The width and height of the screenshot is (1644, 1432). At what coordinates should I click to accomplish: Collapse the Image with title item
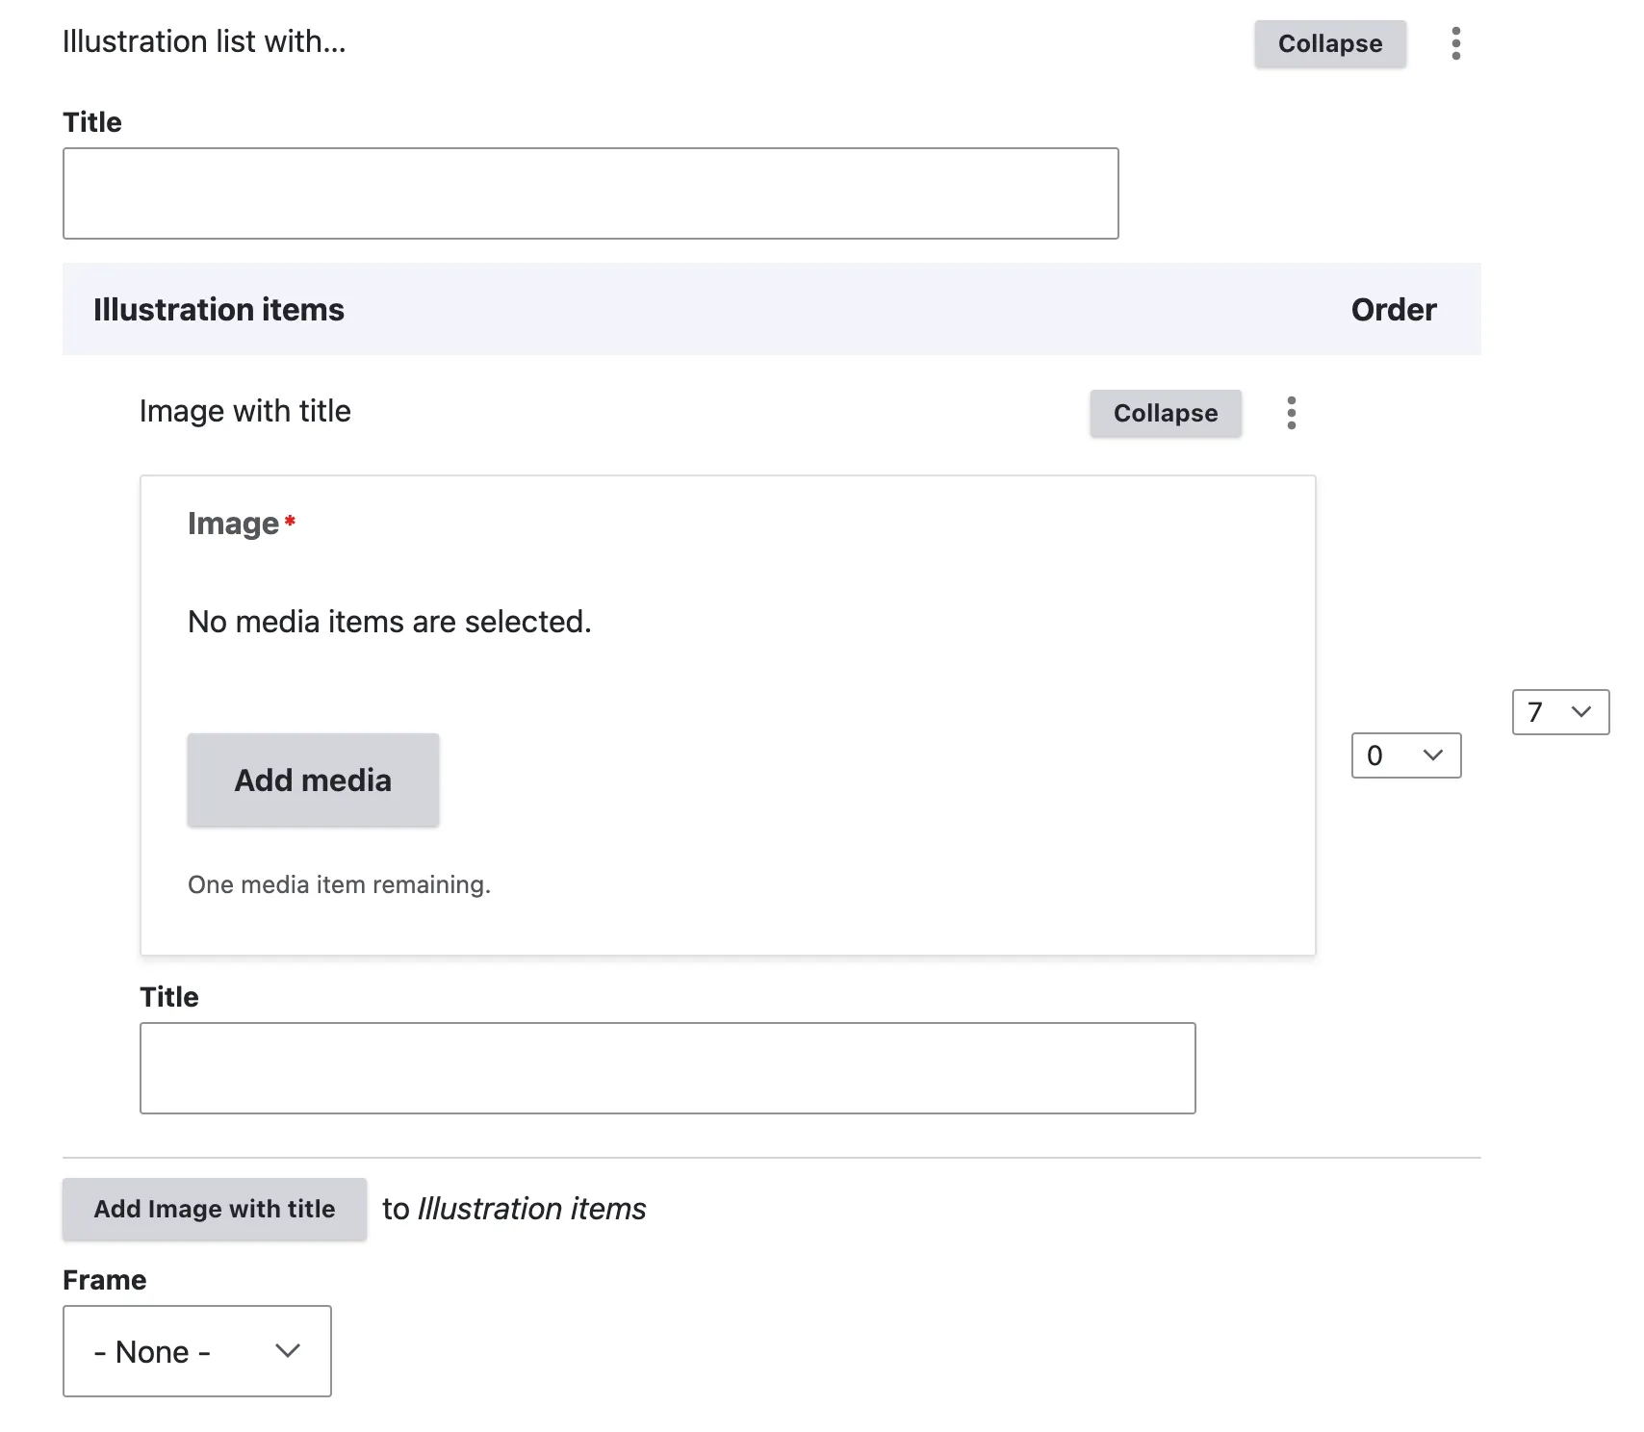[x=1165, y=413]
